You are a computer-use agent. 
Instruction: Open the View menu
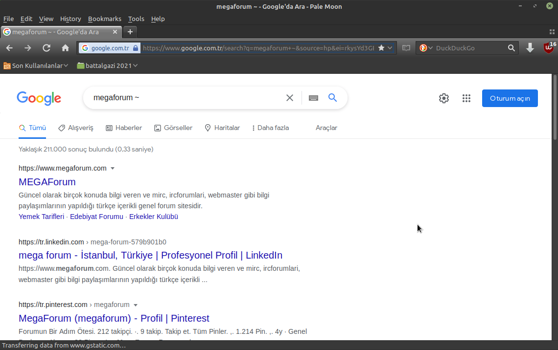click(x=46, y=19)
